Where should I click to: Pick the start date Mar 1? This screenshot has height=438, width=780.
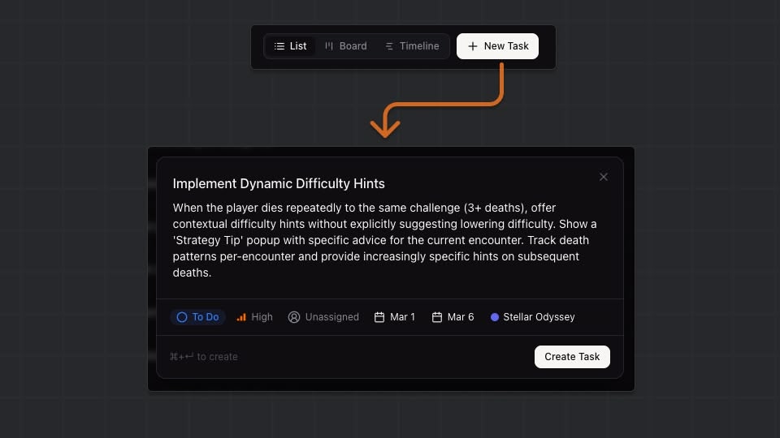click(x=395, y=317)
